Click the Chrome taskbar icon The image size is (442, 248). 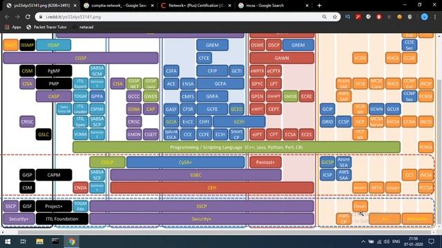72,241
